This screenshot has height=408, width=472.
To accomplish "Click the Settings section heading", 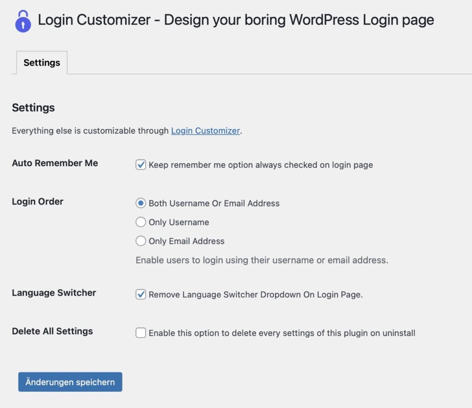I will (x=33, y=108).
